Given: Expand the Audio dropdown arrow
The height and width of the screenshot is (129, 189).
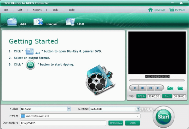Looking at the screenshot, I should pyautogui.click(x=69, y=109).
